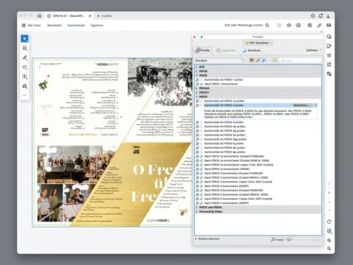Select the text box tool in left toolbar
The height and width of the screenshot is (265, 353).
(24, 77)
